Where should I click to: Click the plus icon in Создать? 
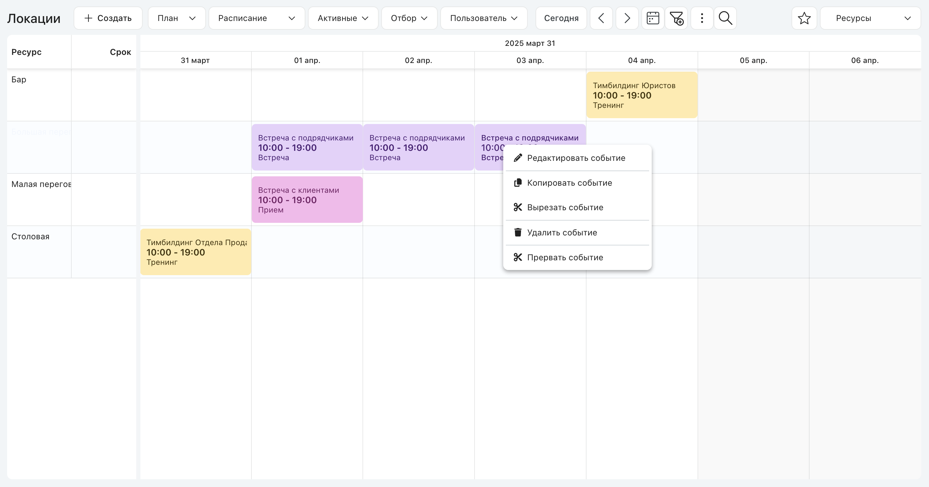(x=88, y=18)
